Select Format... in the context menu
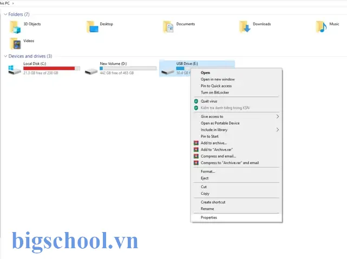347x259 pixels. [237, 172]
